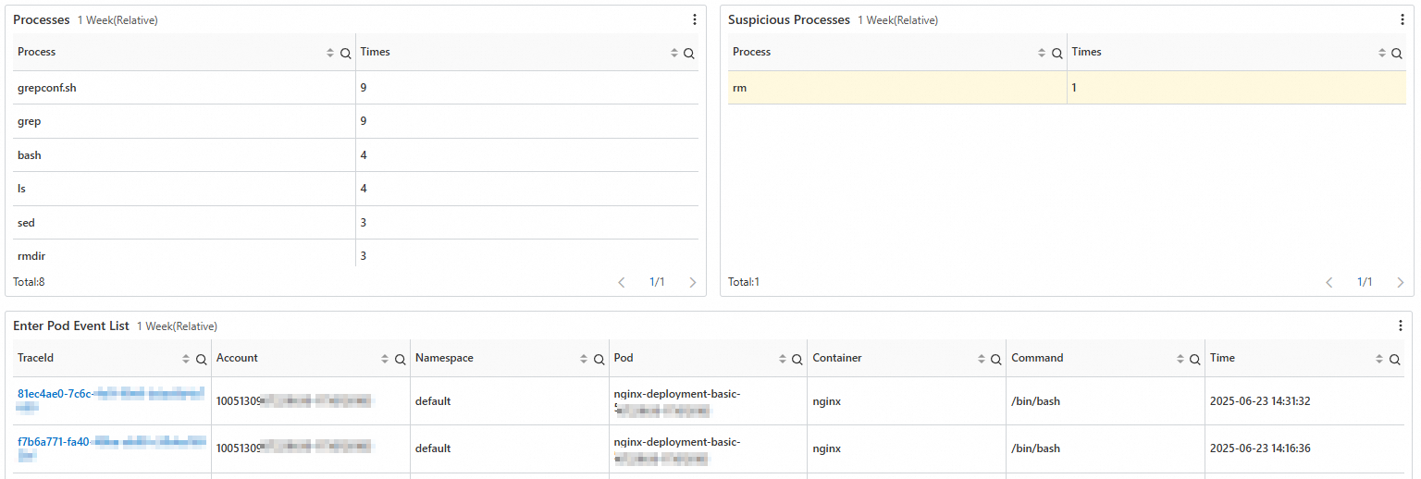Click the grepconf.sh process row

184,88
